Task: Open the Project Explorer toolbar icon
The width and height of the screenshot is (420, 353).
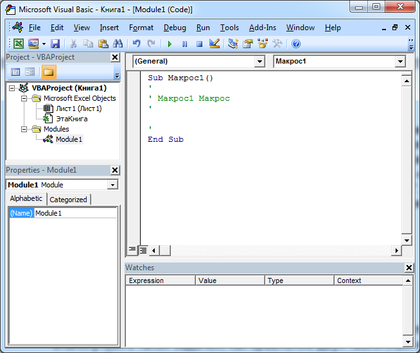Action: point(233,44)
